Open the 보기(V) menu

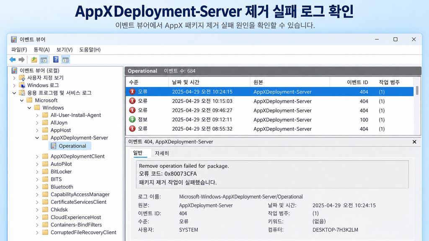coord(64,50)
